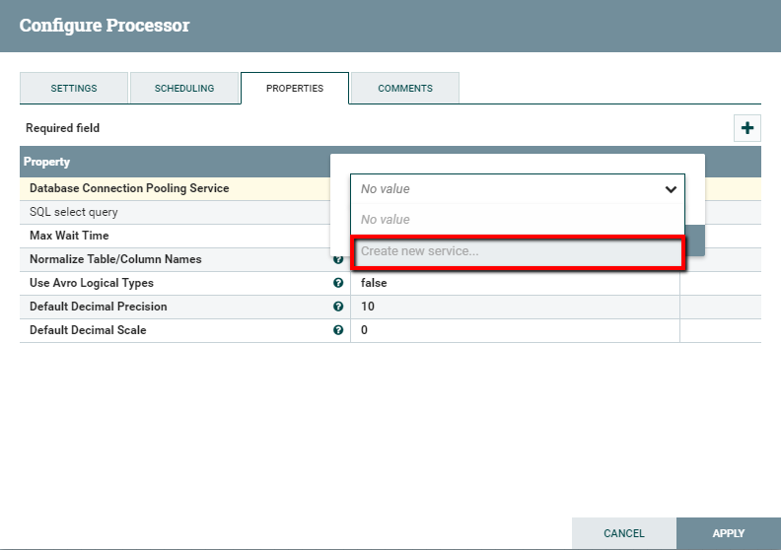Select the SQL select query property
The height and width of the screenshot is (550, 781).
tap(74, 212)
